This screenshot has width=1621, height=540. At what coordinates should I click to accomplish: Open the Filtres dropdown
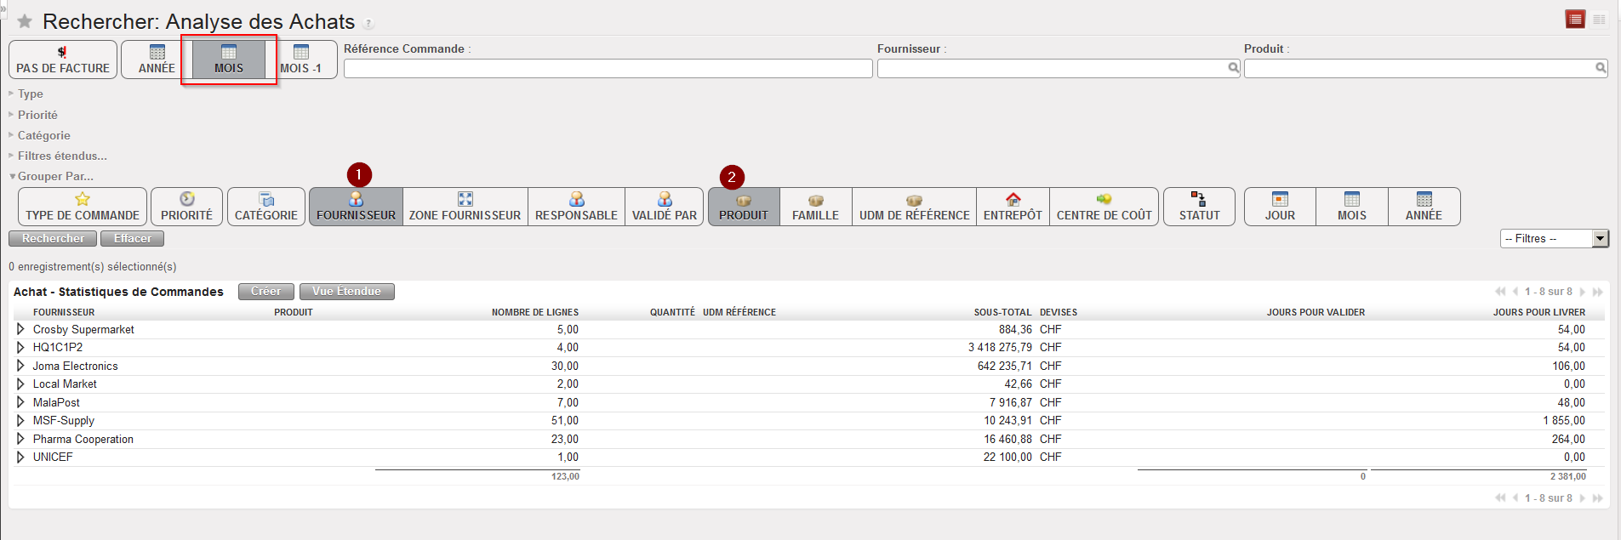[1554, 239]
